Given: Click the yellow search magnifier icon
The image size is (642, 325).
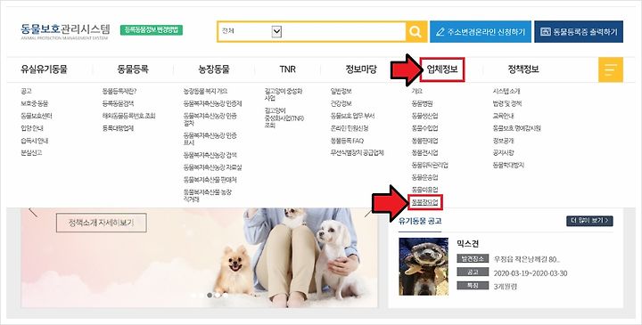Looking at the screenshot, I should 416,32.
